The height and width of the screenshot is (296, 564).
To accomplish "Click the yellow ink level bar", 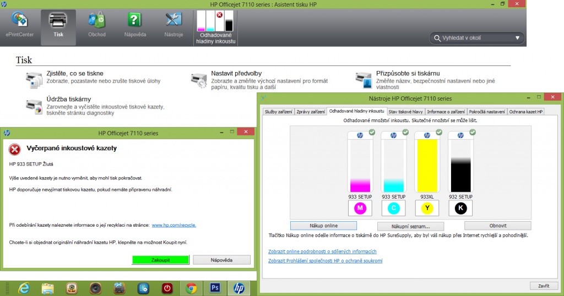I will click(427, 166).
